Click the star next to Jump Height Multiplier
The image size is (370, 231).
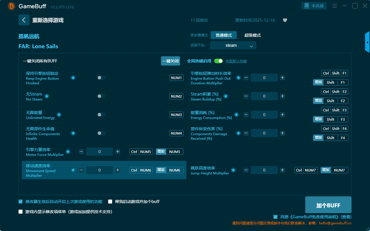(x=233, y=170)
